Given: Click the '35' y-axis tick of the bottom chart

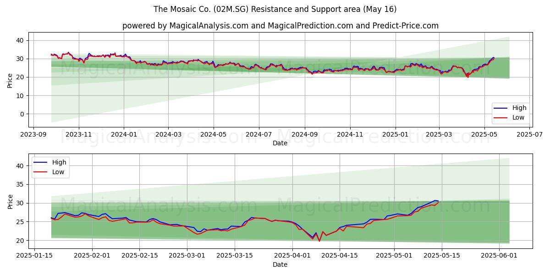Looking at the screenshot, I should (21, 185).
